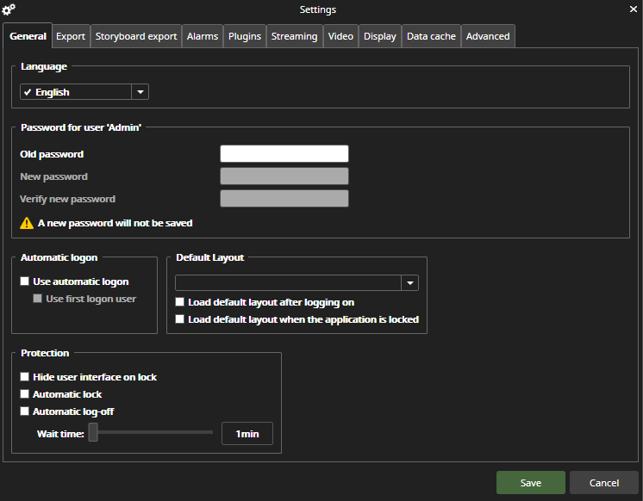
Task: Open the Storyboard export tab
Action: [136, 36]
